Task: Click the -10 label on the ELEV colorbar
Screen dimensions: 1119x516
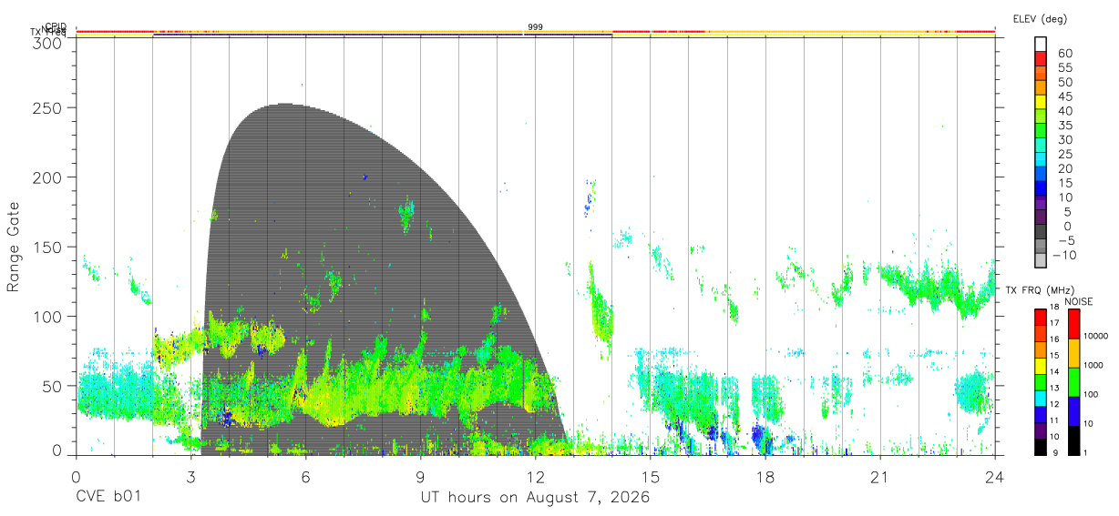Action: 1064,256
